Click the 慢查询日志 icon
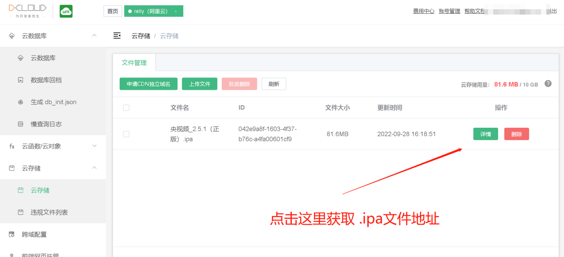This screenshot has width=564, height=257. [x=21, y=124]
